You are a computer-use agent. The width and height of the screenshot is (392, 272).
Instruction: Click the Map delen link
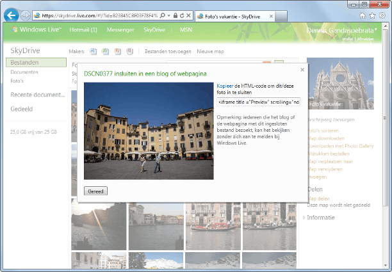coord(318,199)
